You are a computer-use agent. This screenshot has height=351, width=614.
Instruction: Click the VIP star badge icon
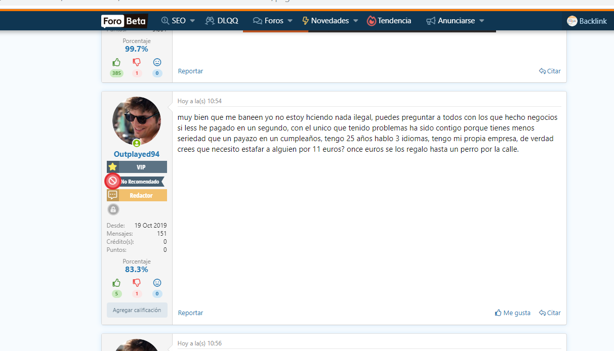[x=112, y=167]
